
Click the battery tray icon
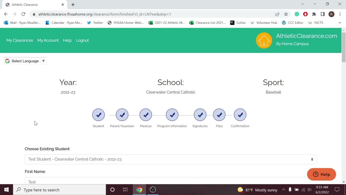pyautogui.click(x=297, y=190)
